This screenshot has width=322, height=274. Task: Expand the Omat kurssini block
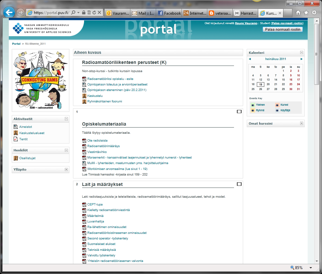[x=301, y=123]
